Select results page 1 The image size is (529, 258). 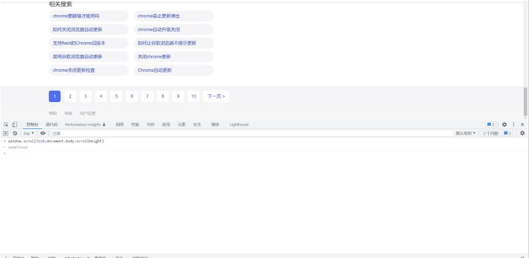click(x=55, y=96)
